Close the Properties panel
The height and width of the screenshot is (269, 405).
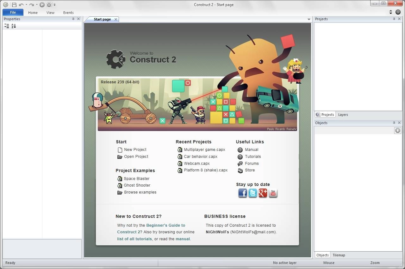(x=78, y=19)
